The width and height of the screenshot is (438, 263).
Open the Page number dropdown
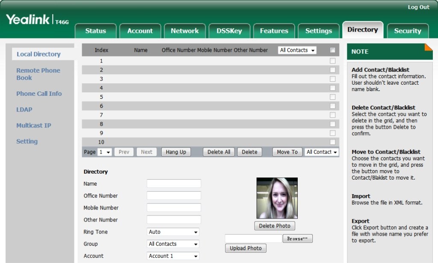pos(104,152)
